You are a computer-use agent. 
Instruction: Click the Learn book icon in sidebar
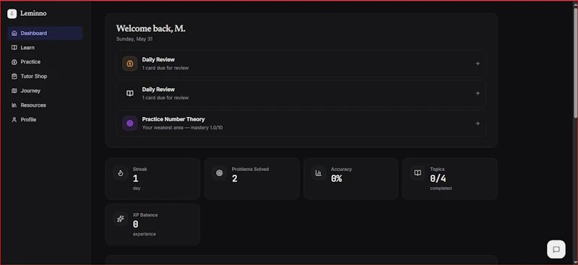pos(14,48)
